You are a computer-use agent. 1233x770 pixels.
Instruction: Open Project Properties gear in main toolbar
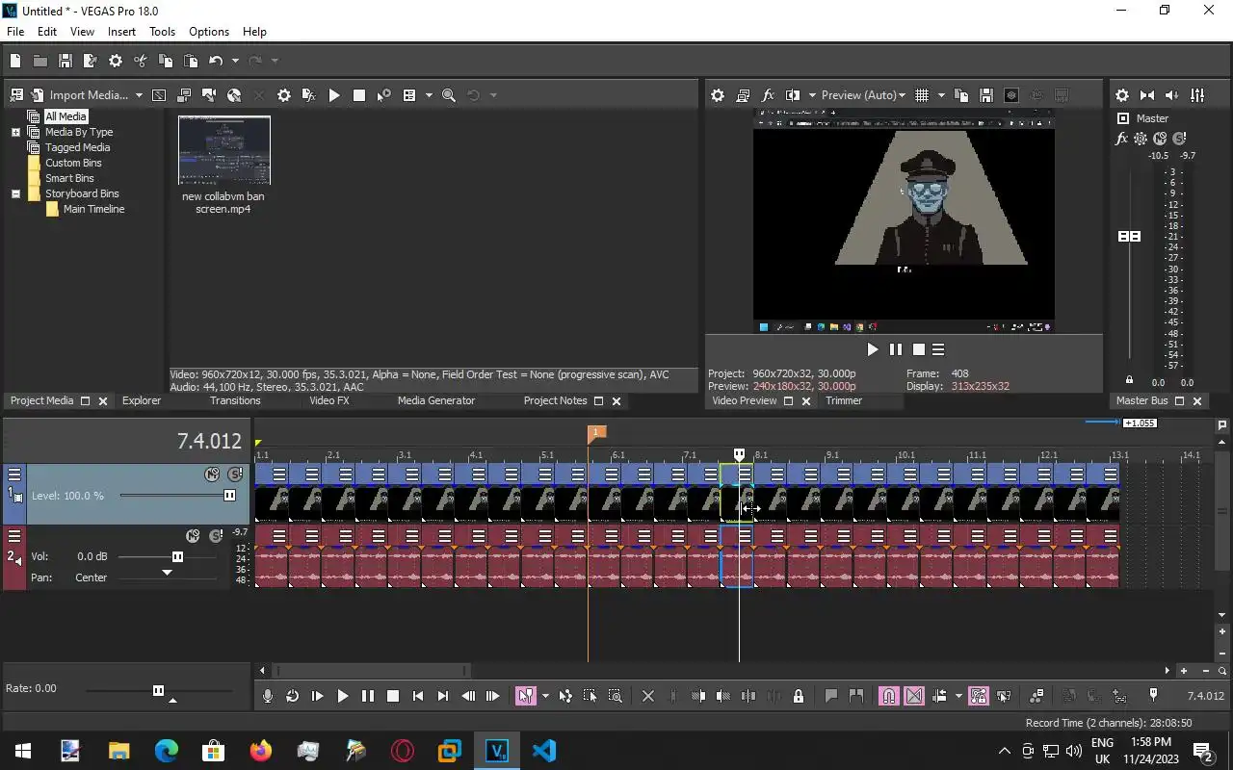pos(116,61)
